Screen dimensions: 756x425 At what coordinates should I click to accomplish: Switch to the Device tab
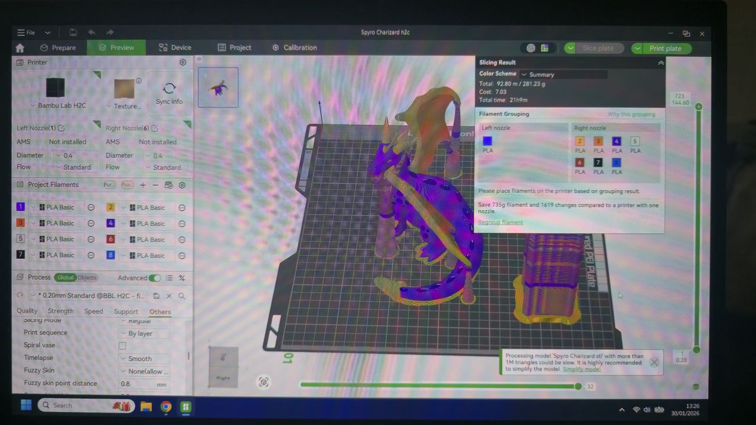[175, 48]
